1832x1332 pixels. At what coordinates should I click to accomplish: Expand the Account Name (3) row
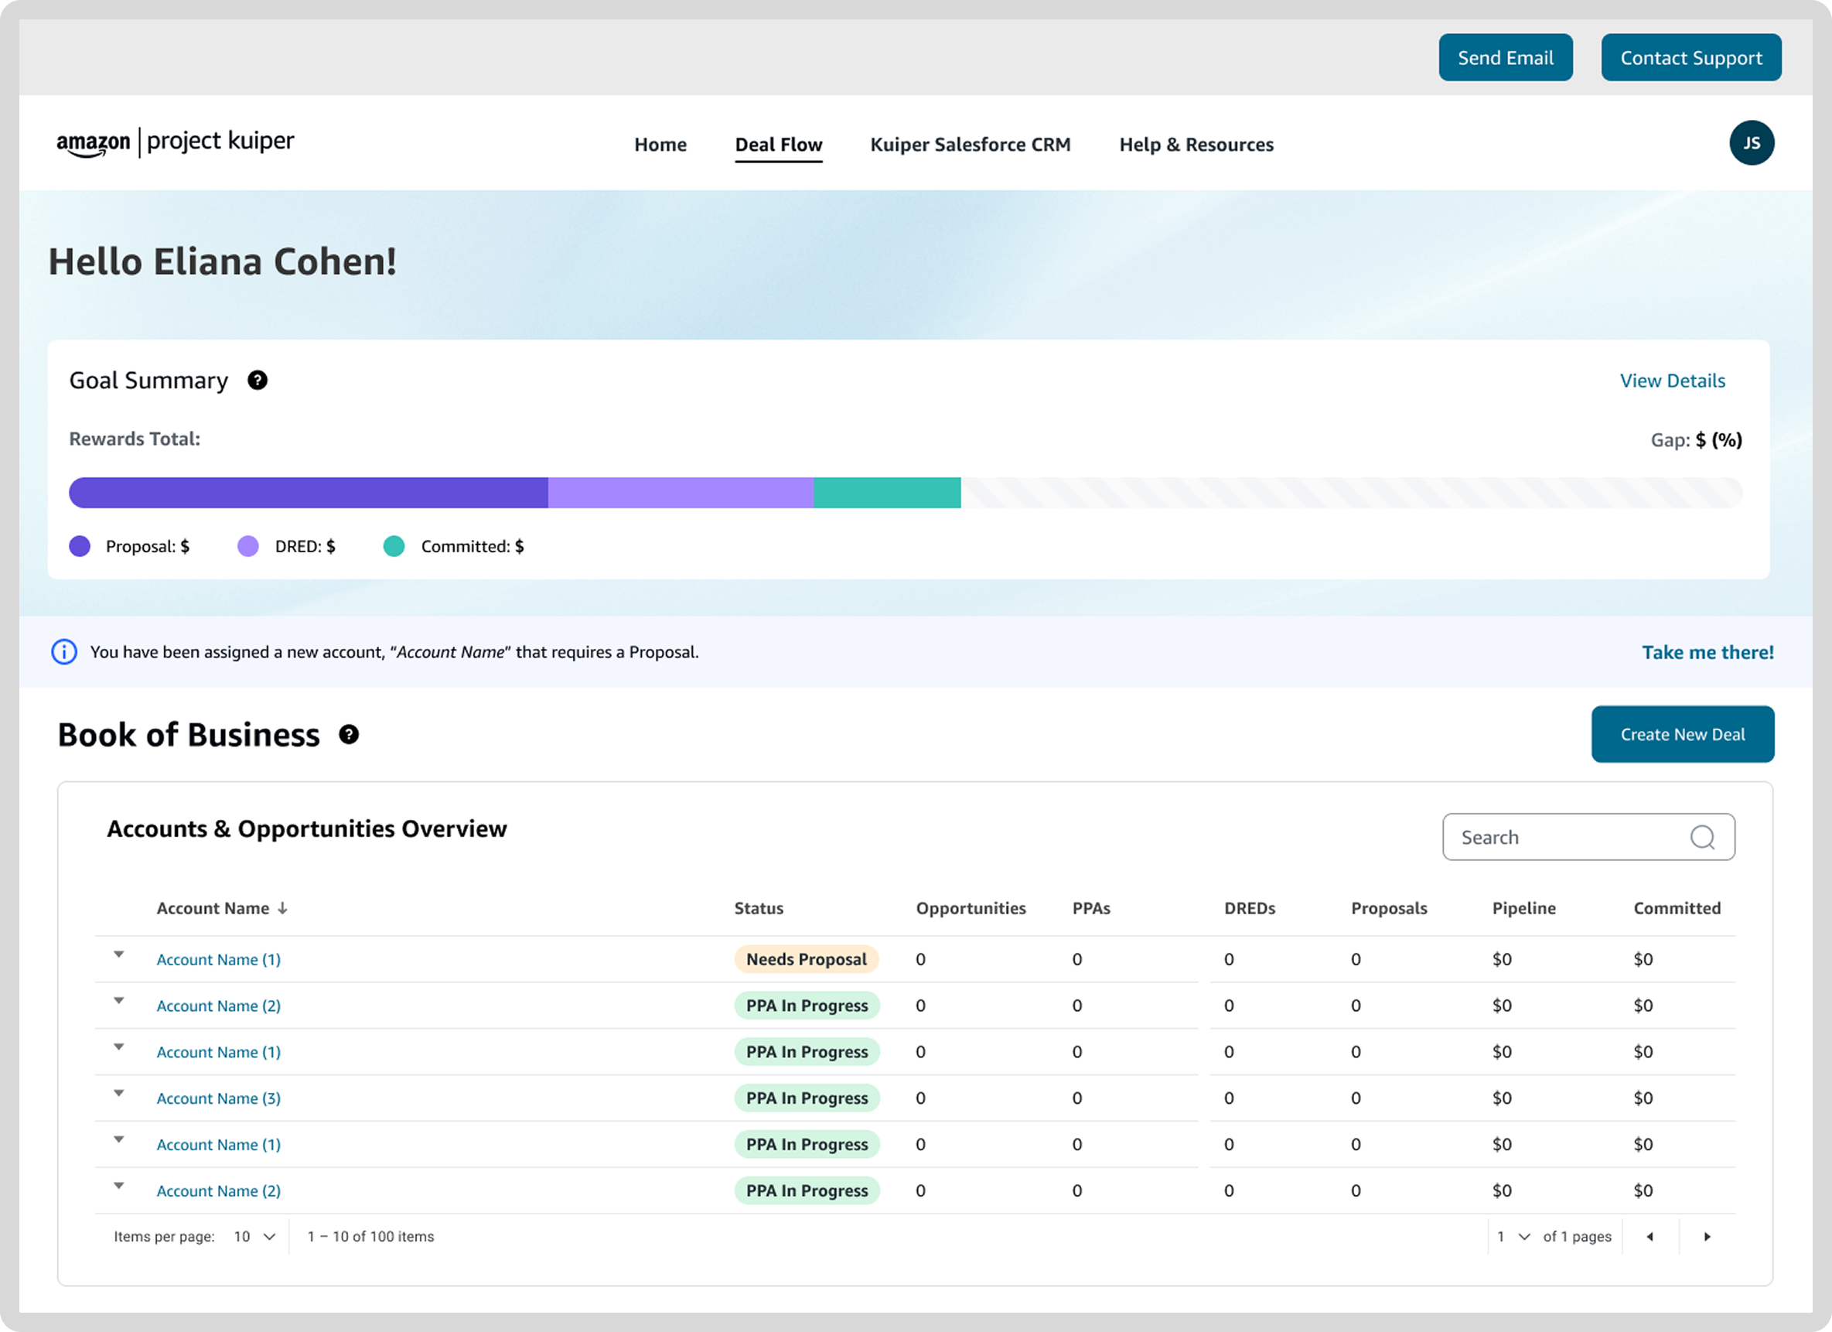[x=119, y=1094]
